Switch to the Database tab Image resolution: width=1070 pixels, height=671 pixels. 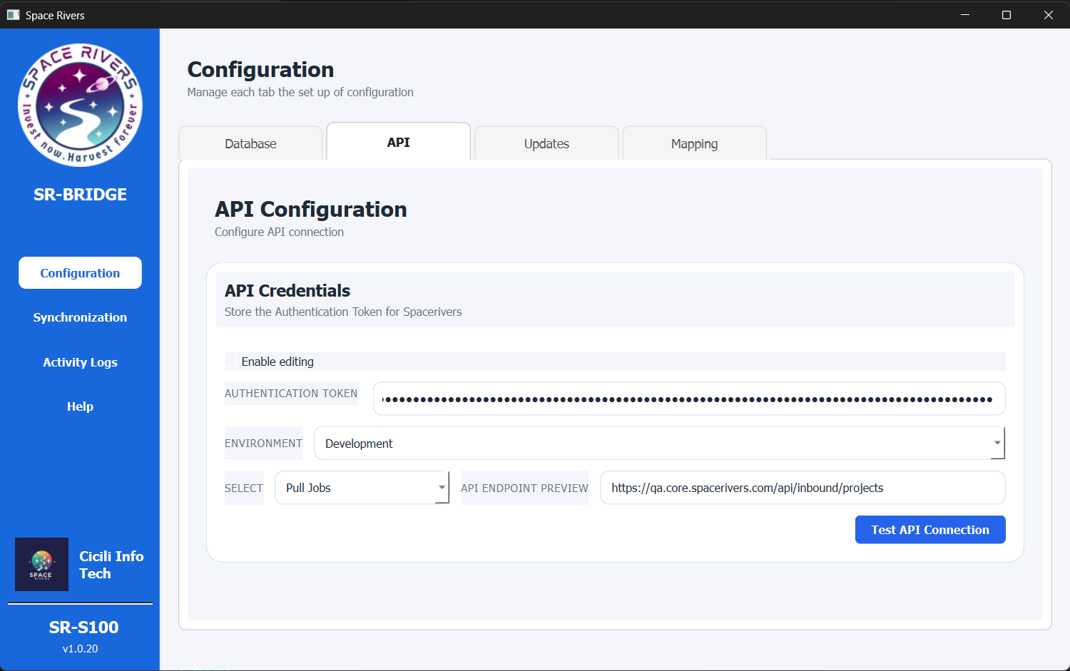click(250, 143)
